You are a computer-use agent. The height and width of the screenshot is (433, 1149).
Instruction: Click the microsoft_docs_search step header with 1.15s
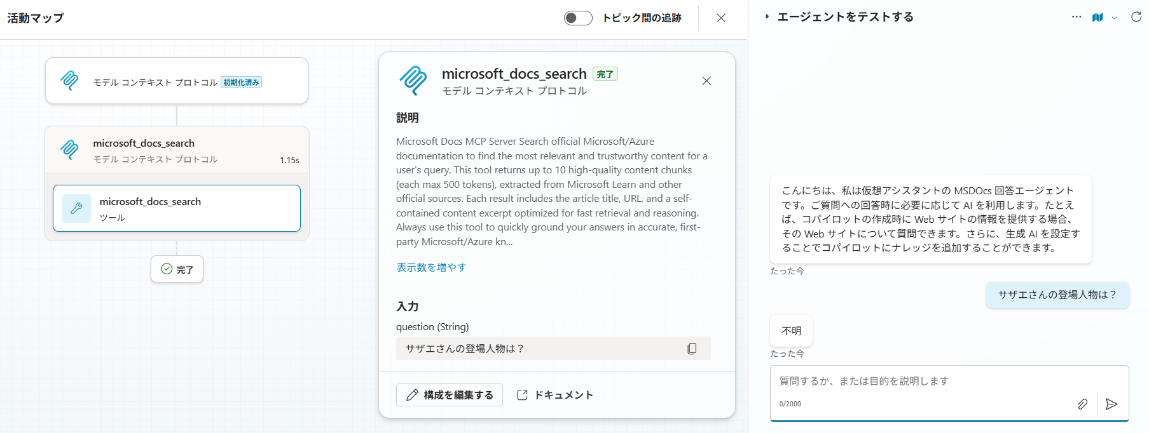pyautogui.click(x=177, y=150)
